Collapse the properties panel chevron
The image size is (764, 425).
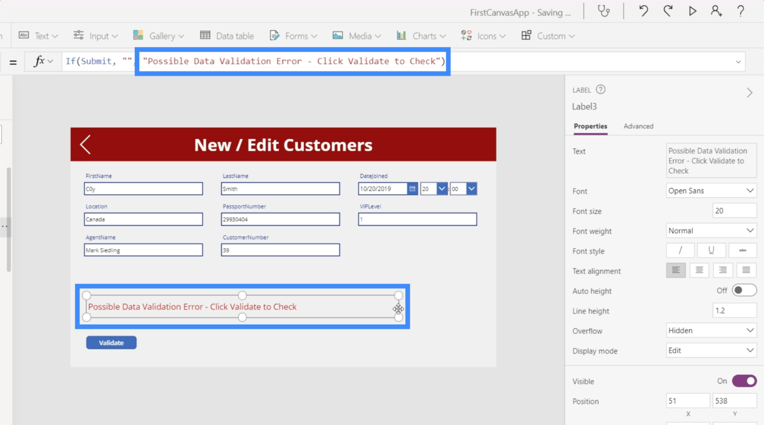[749, 93]
